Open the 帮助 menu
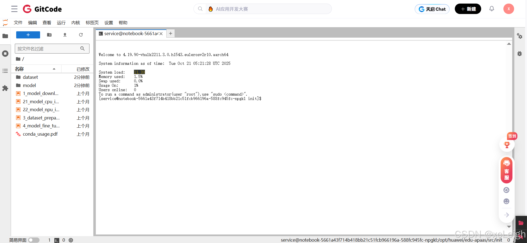This screenshot has height=243, width=527. tap(123, 23)
